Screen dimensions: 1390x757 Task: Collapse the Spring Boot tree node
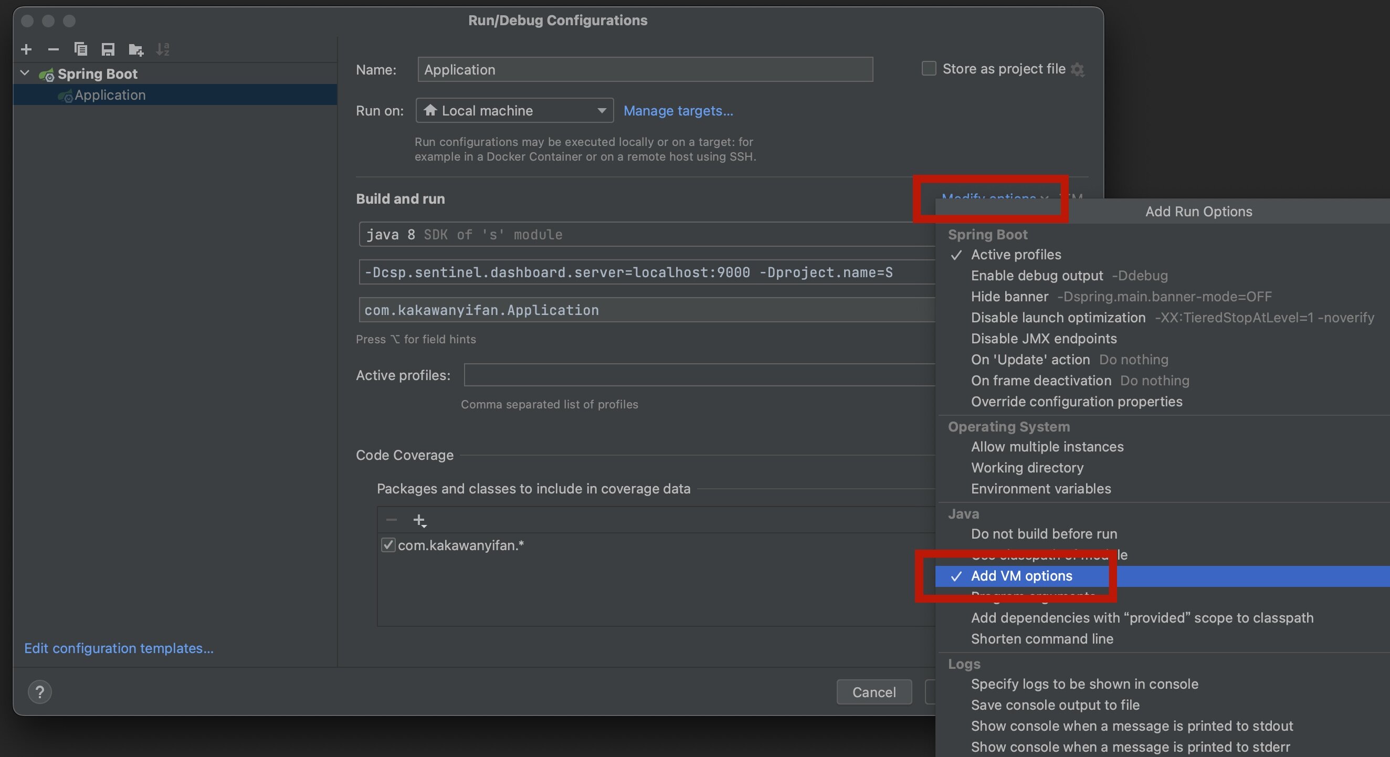(x=25, y=73)
